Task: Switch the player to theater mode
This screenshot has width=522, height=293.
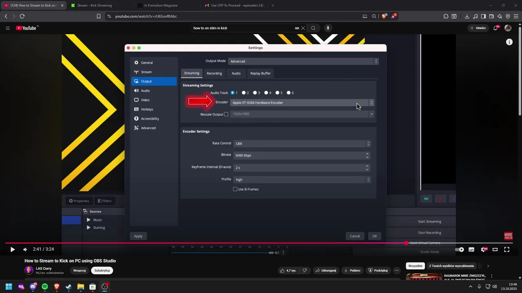Action: (x=495, y=249)
